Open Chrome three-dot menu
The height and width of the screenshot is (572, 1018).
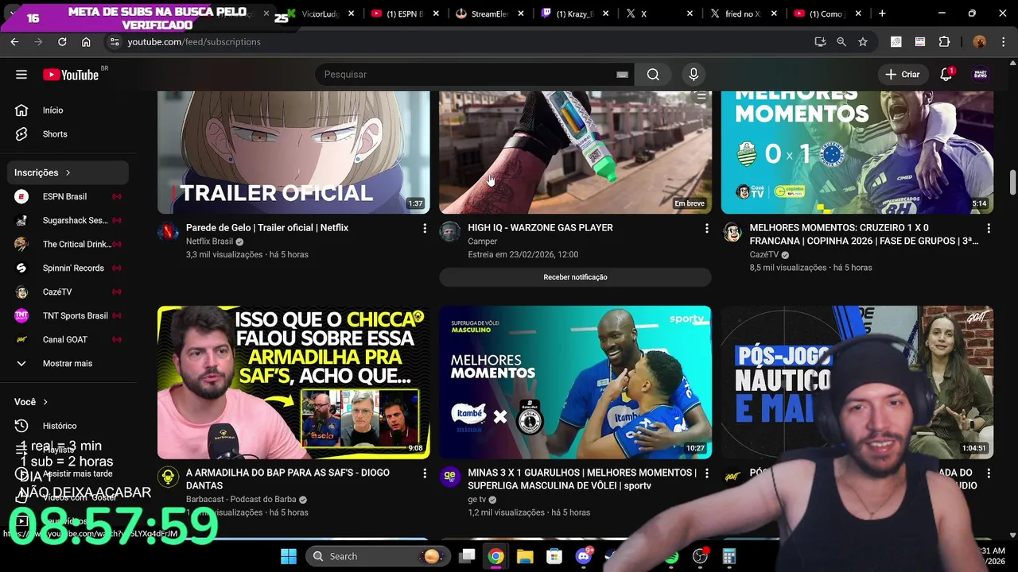[x=1002, y=42]
